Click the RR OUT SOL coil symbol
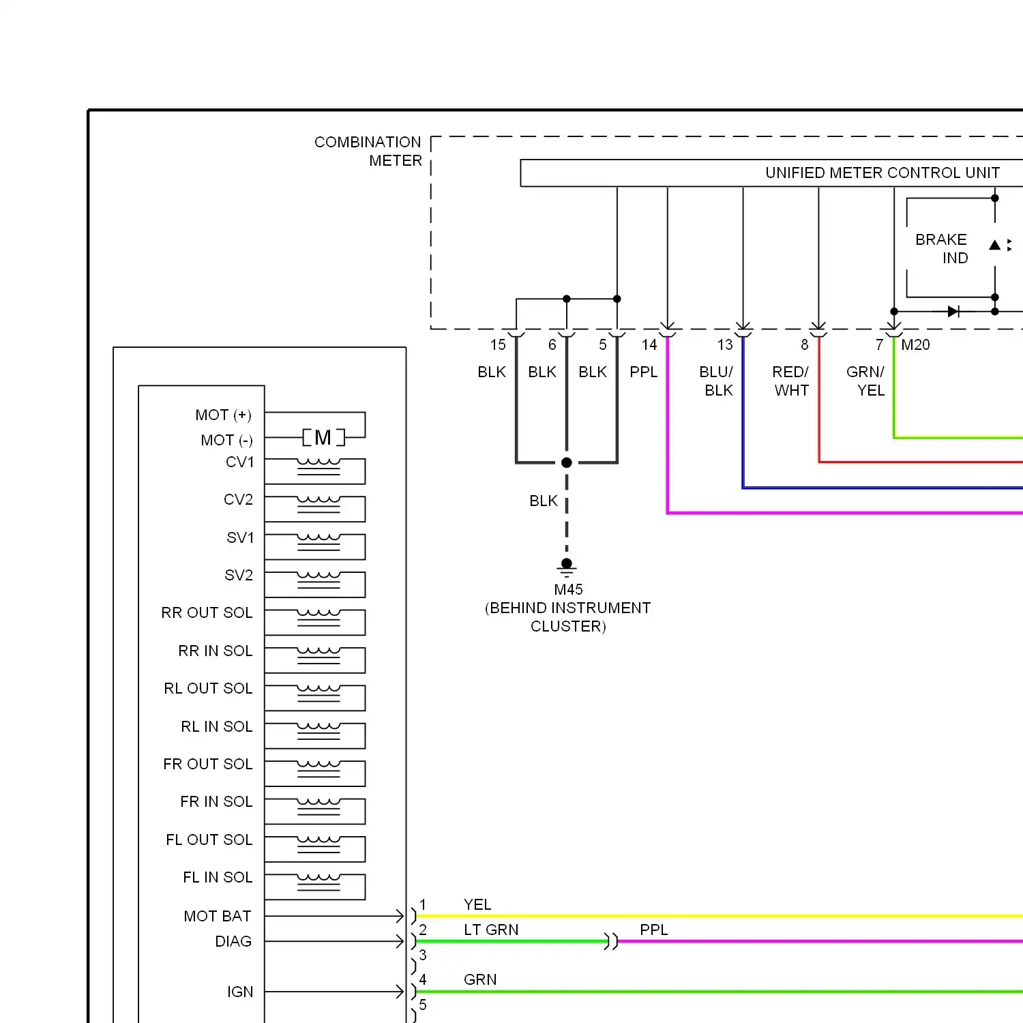This screenshot has height=1023, width=1023. point(318,618)
